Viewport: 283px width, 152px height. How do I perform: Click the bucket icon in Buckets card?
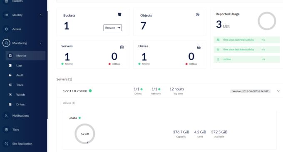pyautogui.click(x=120, y=15)
